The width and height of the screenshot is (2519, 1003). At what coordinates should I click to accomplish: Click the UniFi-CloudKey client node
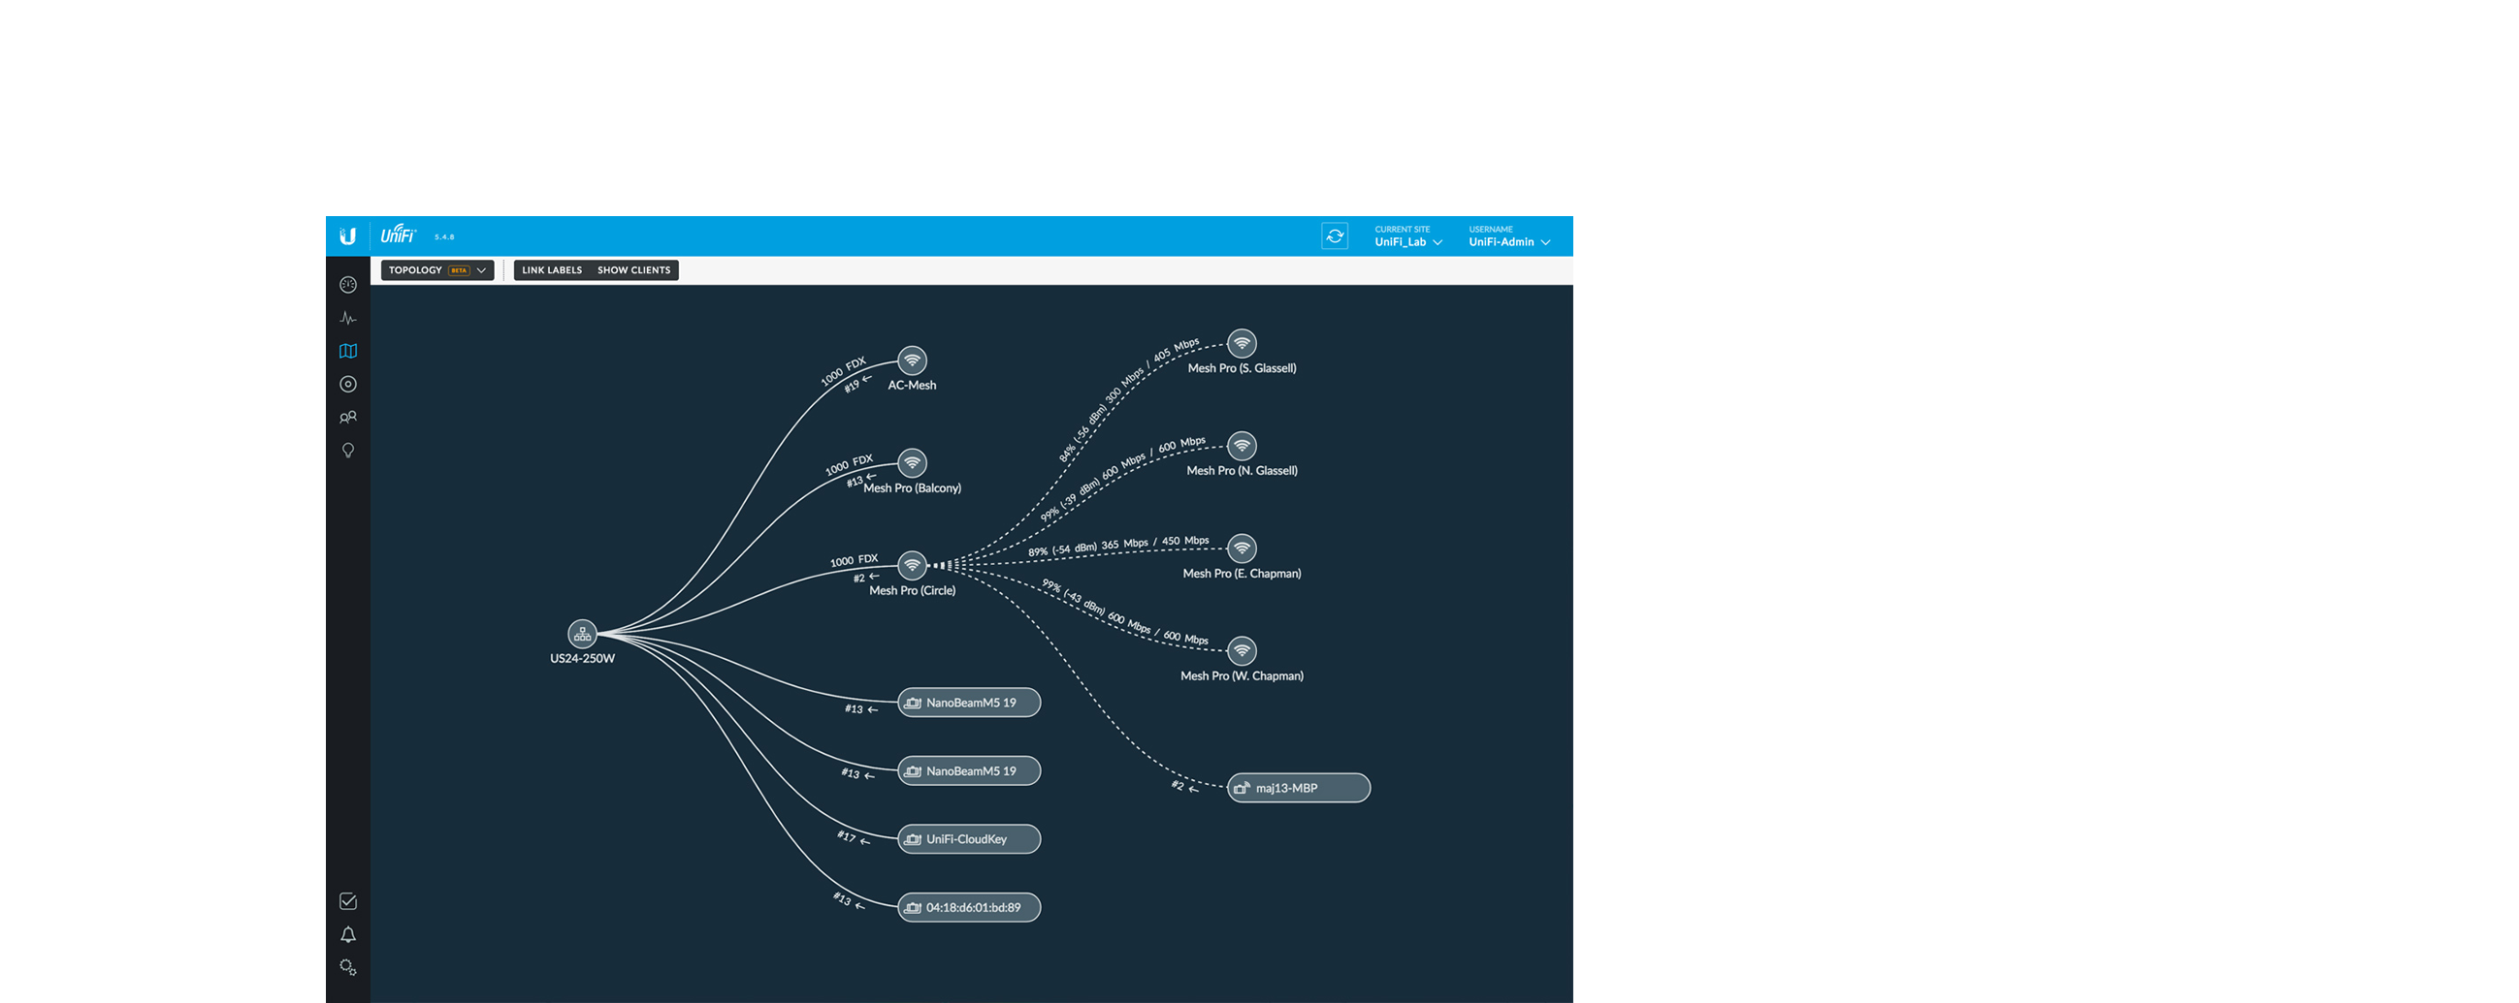[968, 839]
